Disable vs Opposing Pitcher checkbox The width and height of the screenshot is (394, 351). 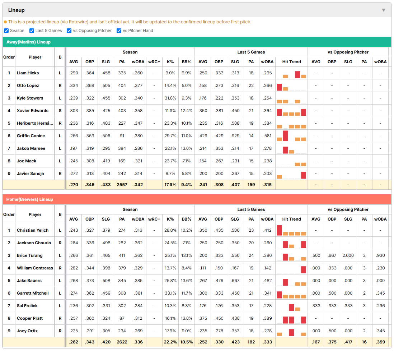(69, 31)
